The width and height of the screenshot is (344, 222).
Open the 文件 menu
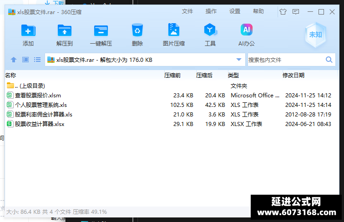pos(187,11)
